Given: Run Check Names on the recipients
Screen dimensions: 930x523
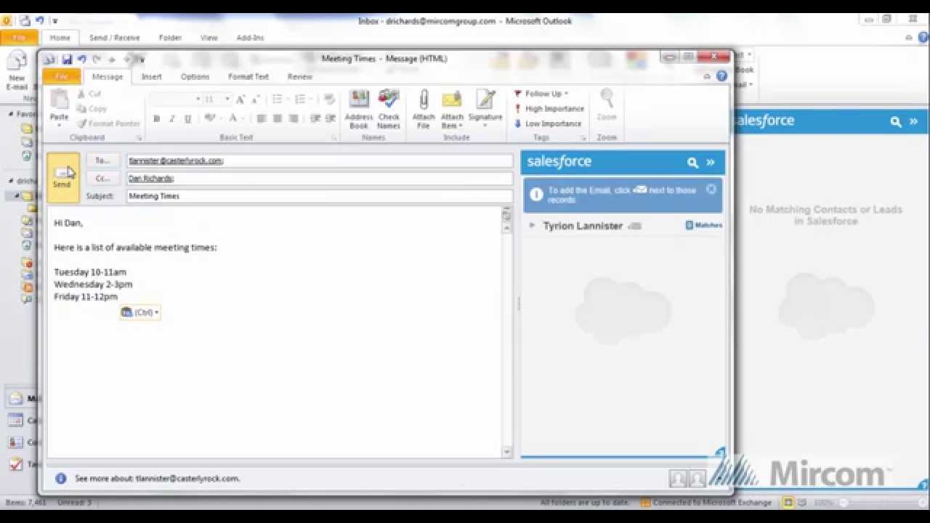Looking at the screenshot, I should pos(389,110).
